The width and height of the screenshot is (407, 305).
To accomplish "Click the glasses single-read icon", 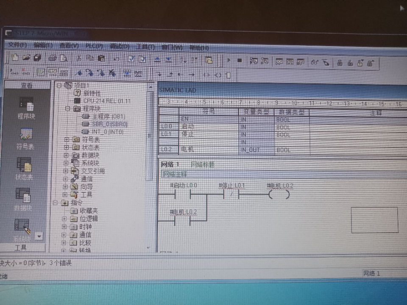I will (315, 62).
